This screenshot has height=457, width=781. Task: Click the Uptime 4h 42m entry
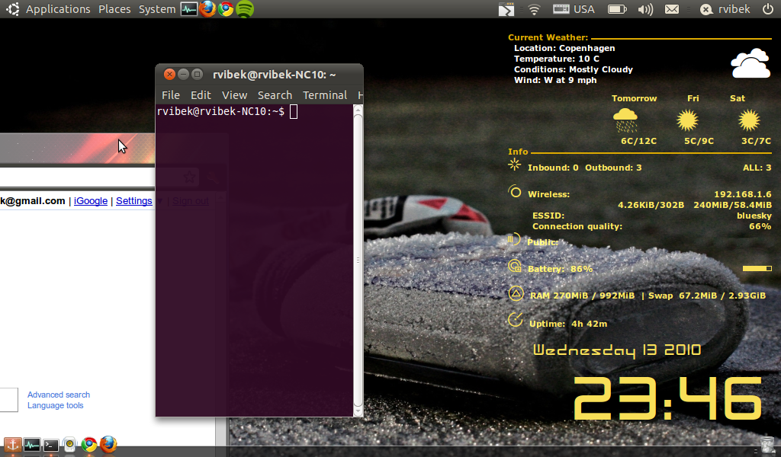(567, 324)
